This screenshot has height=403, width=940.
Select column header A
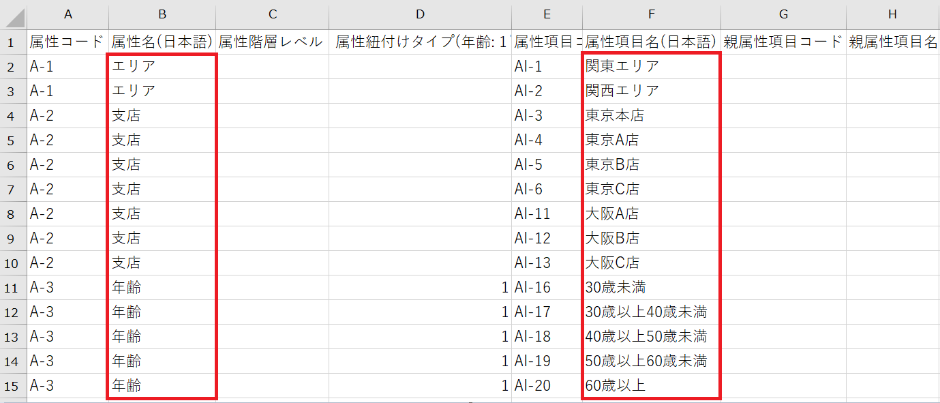coord(67,14)
